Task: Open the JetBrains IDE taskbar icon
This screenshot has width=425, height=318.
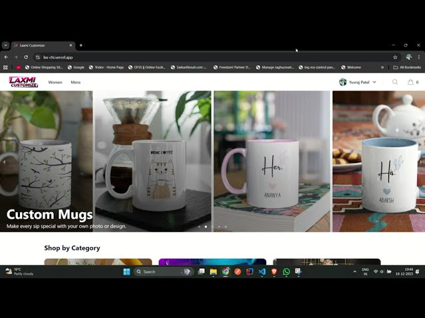Action: [x=250, y=272]
